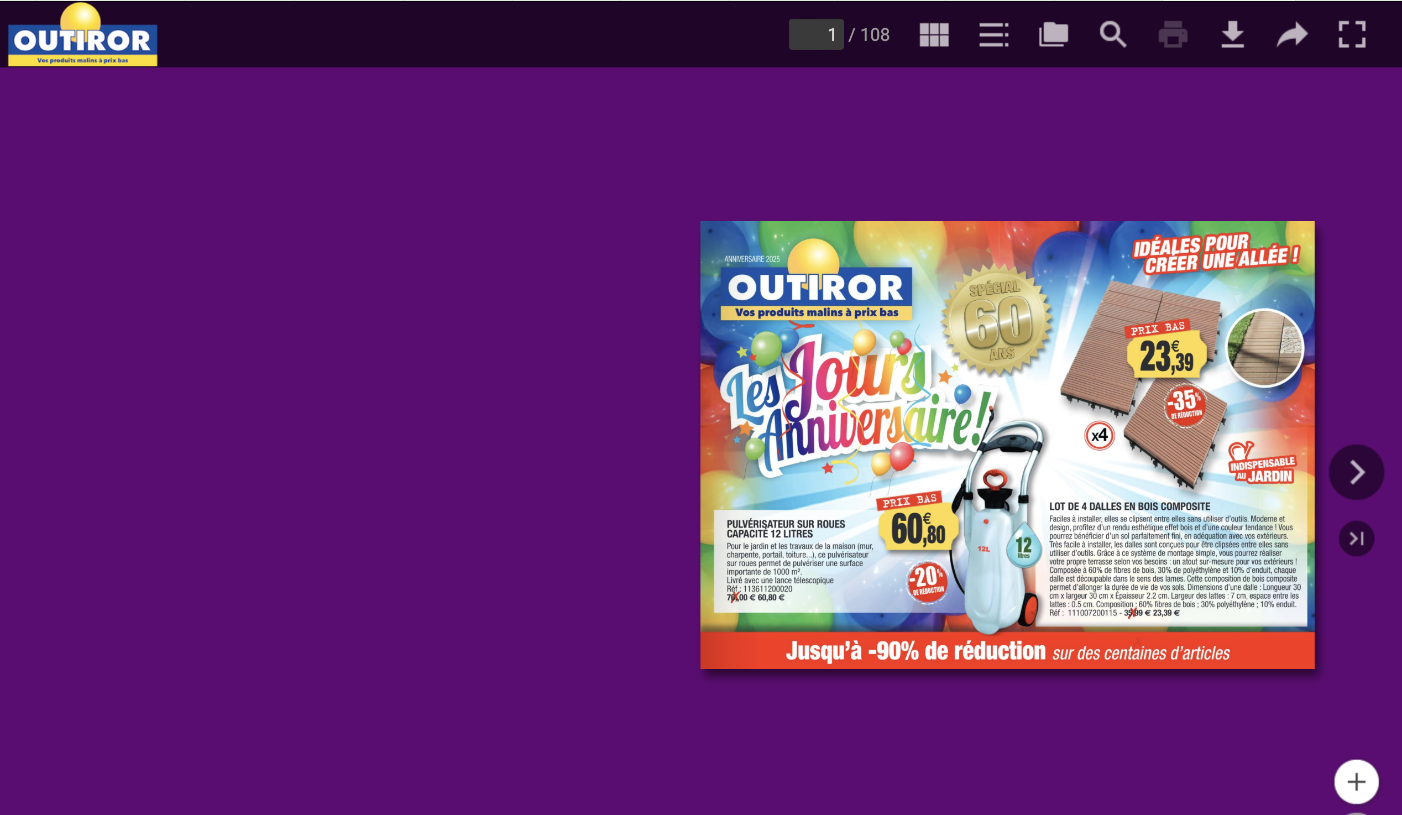The image size is (1402, 815).
Task: Click "LOT DE 4 DALLES EN BOIS COMPOSITE" title
Action: [1129, 506]
